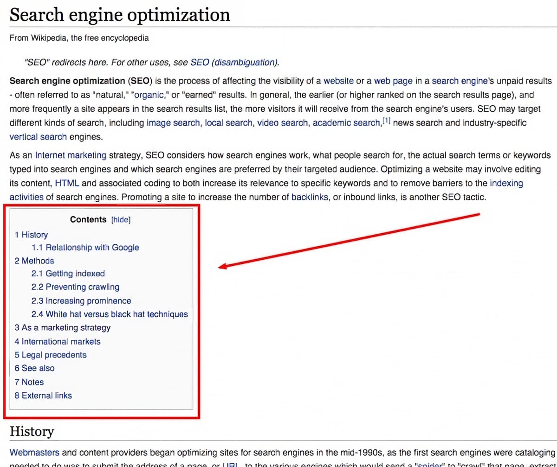Open the vertical search link

pos(38,137)
